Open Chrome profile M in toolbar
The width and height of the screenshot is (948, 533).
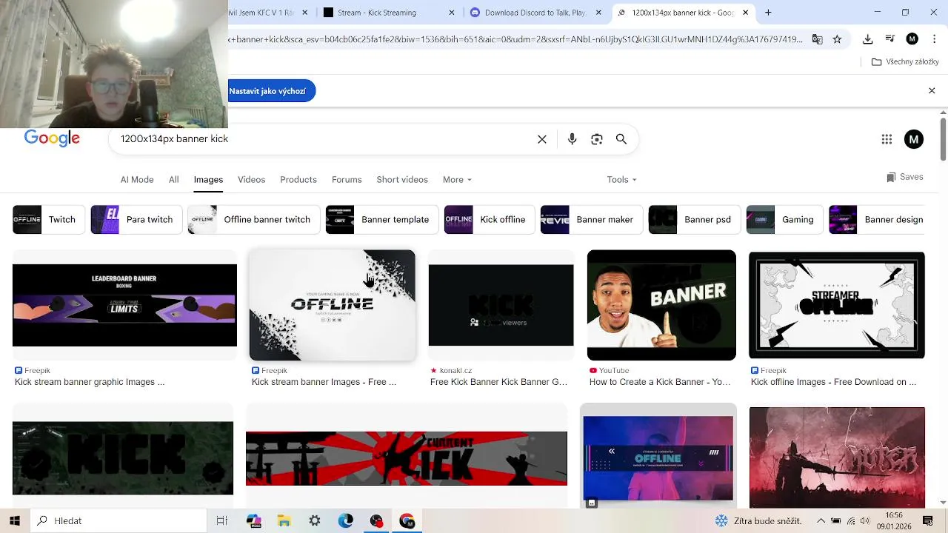click(x=912, y=39)
